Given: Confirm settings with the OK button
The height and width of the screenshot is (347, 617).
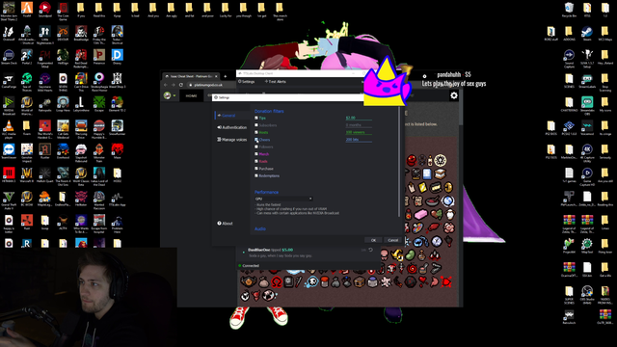Looking at the screenshot, I should pyautogui.click(x=373, y=240).
